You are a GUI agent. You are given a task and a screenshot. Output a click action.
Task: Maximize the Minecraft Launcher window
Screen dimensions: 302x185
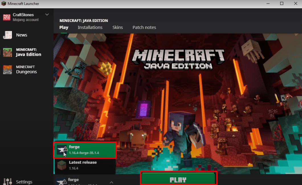click(x=281, y=3)
